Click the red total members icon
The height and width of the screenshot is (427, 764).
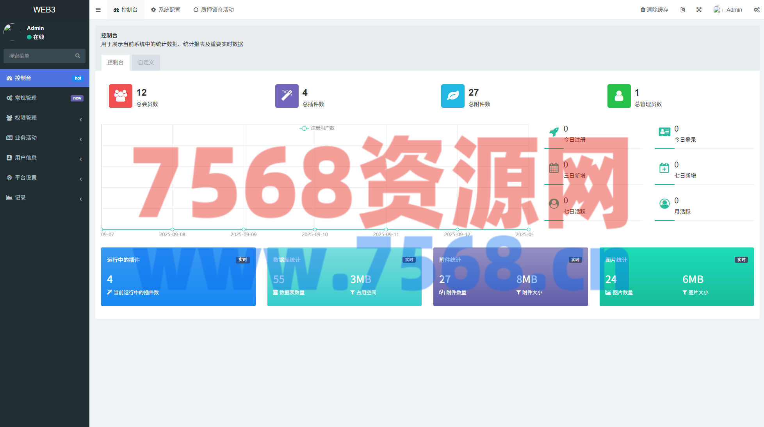point(120,96)
